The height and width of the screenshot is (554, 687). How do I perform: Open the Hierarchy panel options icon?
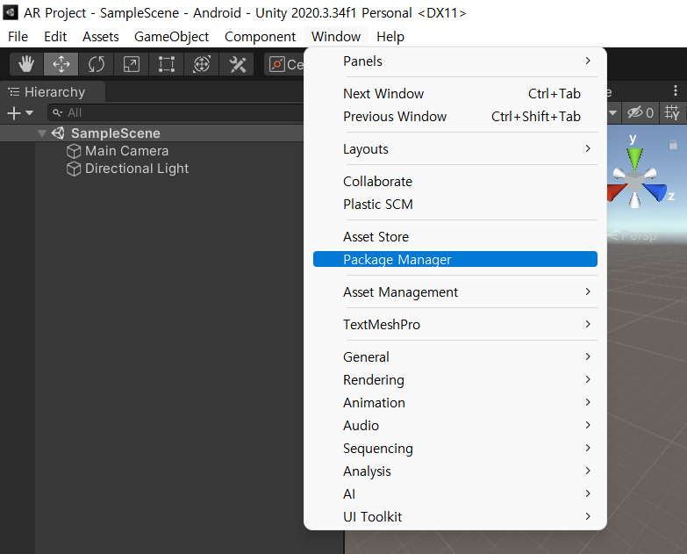coord(13,91)
